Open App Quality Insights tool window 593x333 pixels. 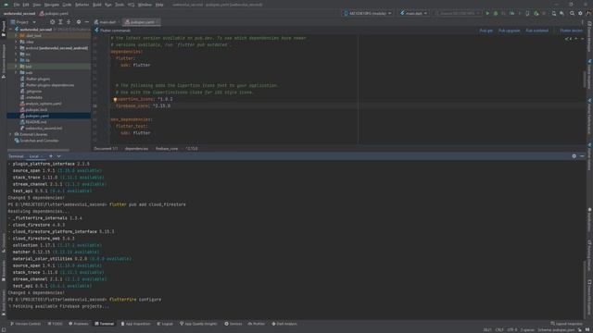[x=198, y=324]
